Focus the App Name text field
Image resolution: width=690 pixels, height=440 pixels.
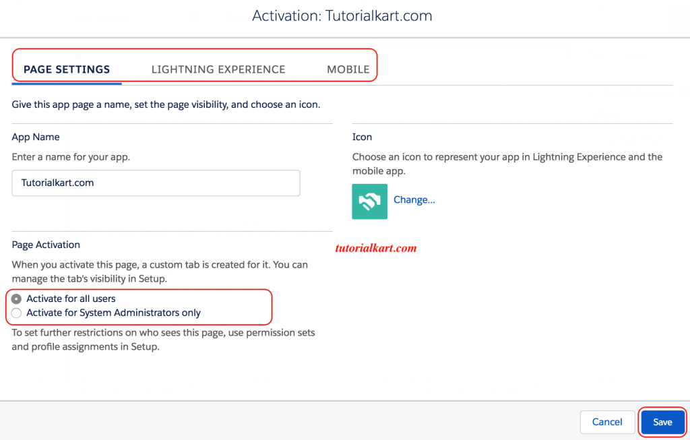point(156,183)
